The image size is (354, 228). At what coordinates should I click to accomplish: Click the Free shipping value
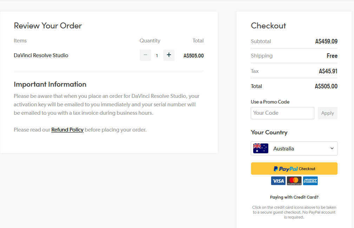tap(332, 56)
